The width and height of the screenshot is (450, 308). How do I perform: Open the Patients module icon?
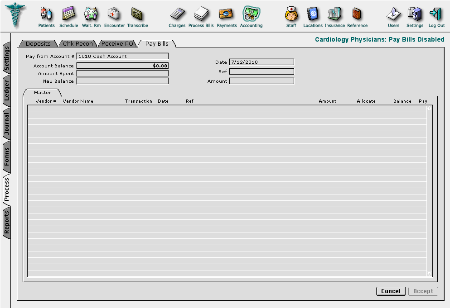tap(46, 14)
